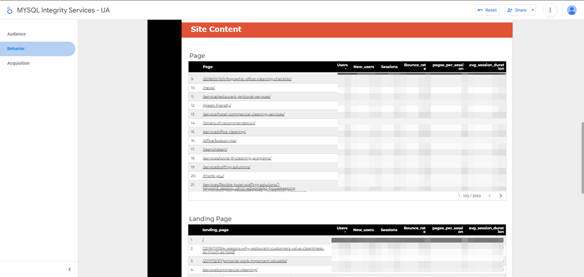The width and height of the screenshot is (584, 277).
Task: Open the three-dot more options menu
Action: point(550,10)
